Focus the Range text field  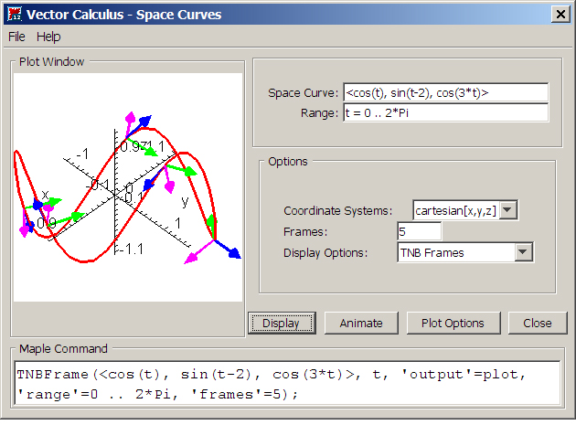[x=445, y=112]
